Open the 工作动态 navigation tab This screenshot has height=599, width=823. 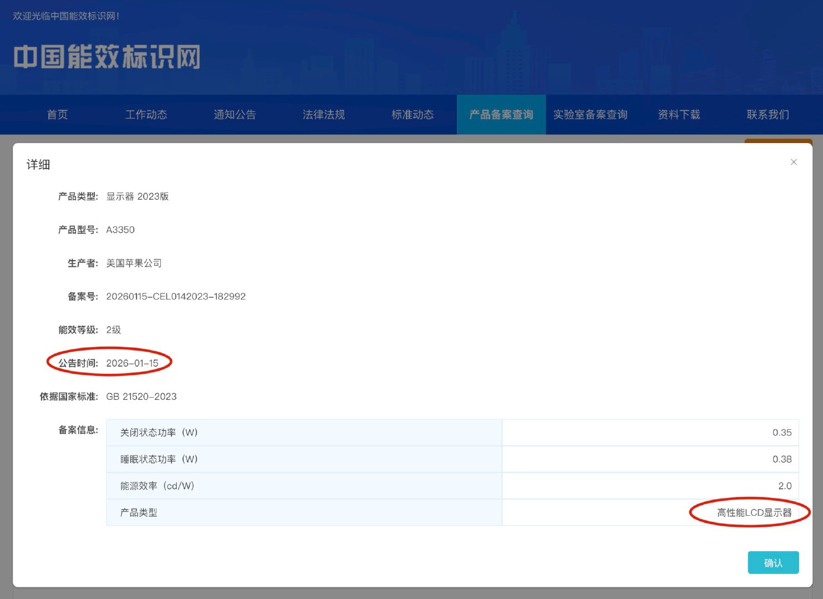[x=146, y=114]
